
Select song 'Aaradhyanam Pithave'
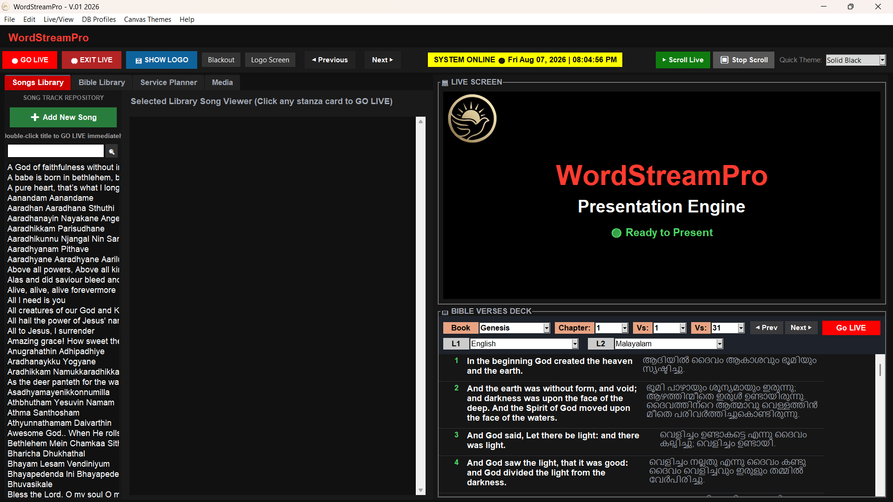tap(48, 249)
